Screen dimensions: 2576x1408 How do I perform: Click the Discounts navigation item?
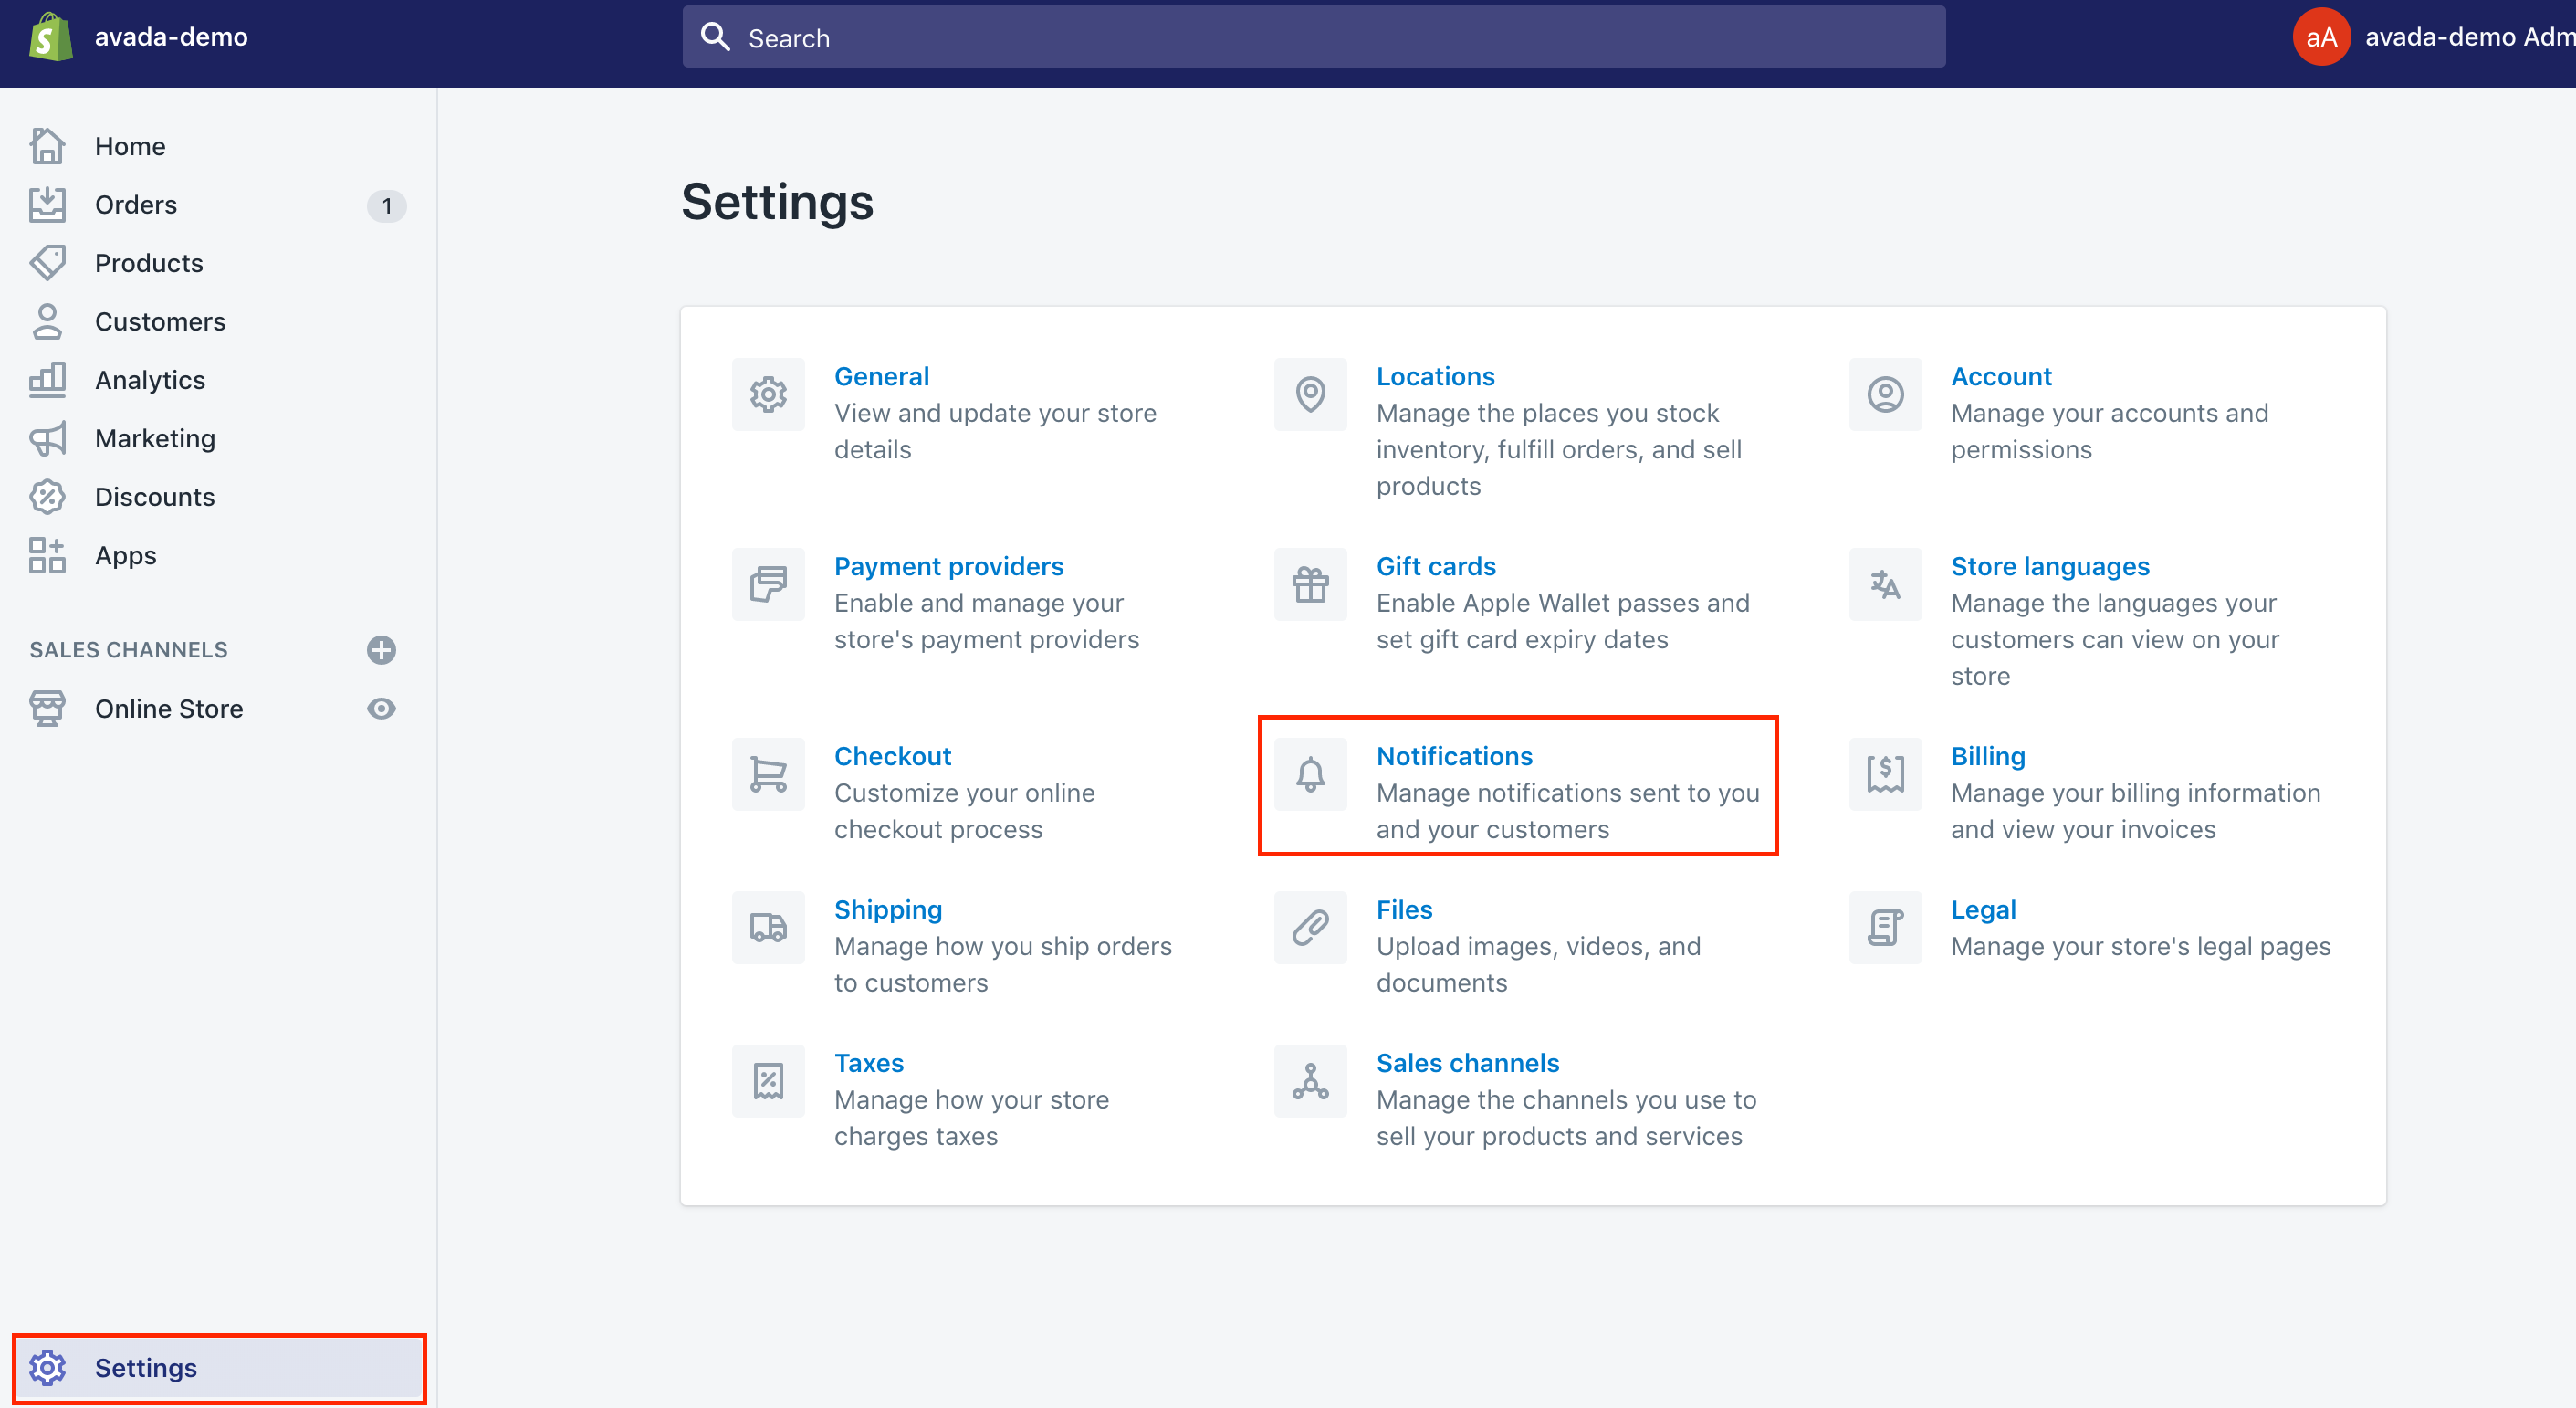[154, 496]
